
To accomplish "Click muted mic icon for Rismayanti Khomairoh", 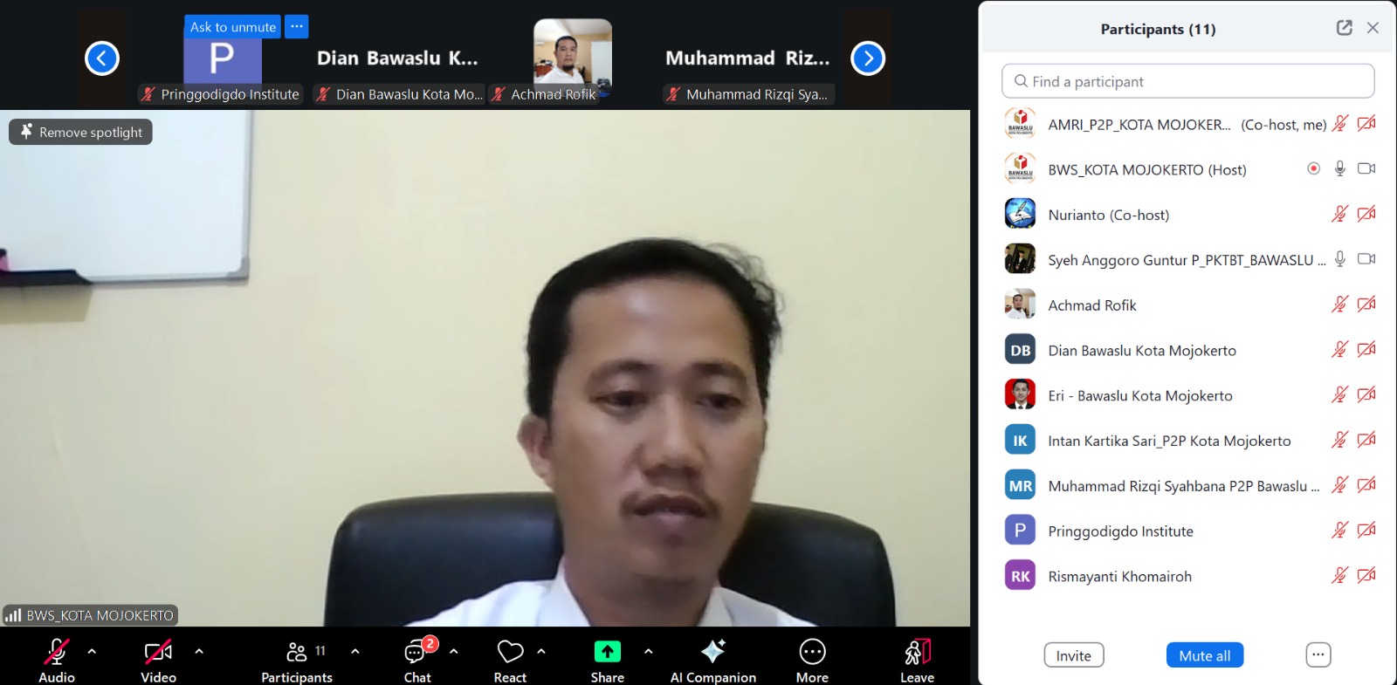I will [1340, 576].
